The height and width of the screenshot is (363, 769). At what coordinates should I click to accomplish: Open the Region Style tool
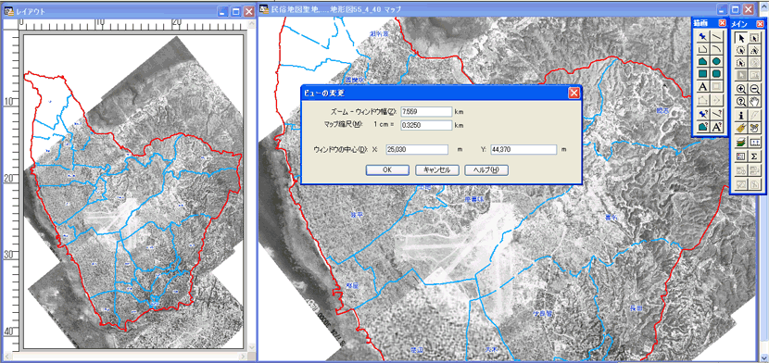(703, 127)
